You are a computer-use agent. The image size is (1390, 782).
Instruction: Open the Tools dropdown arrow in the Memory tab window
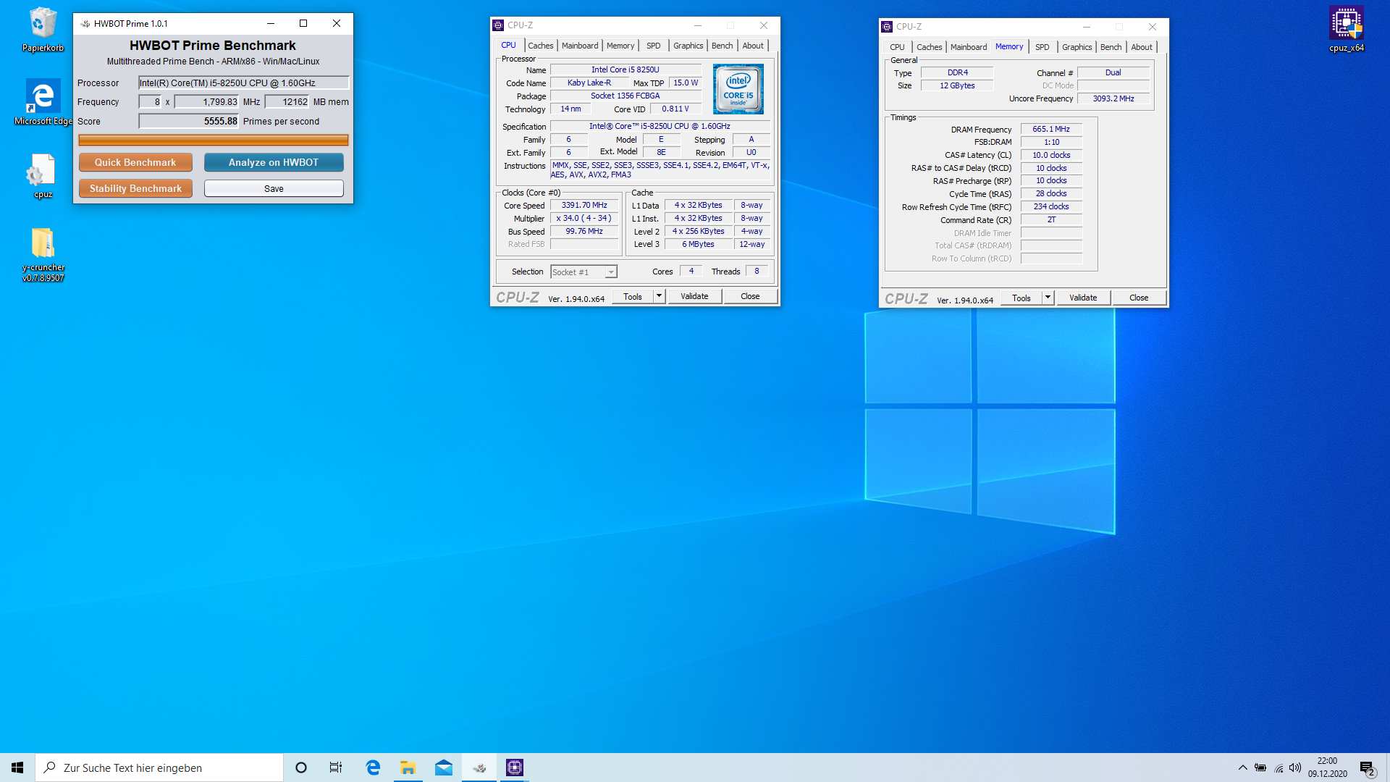[x=1048, y=298]
